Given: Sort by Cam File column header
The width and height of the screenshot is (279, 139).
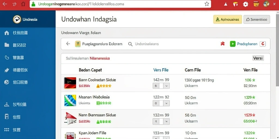Looking at the screenshot, I should 193,70.
